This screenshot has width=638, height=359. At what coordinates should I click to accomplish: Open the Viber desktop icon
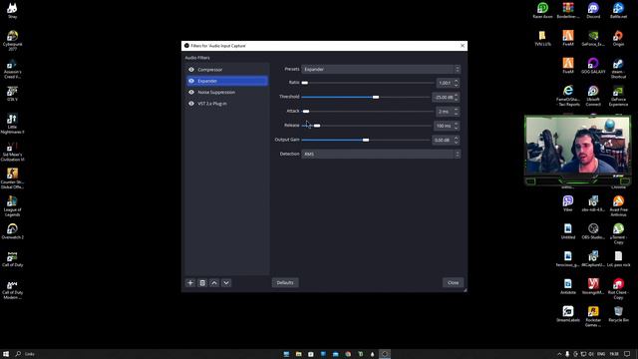(x=568, y=203)
